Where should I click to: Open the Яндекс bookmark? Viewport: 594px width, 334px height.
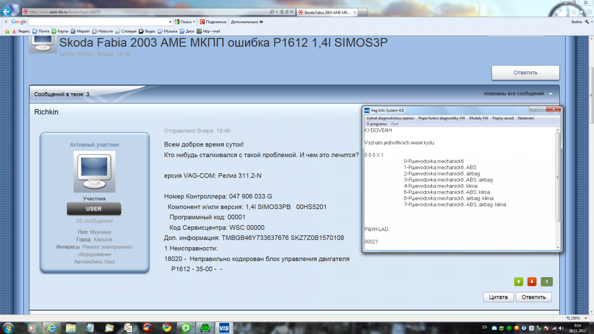pyautogui.click(x=21, y=31)
